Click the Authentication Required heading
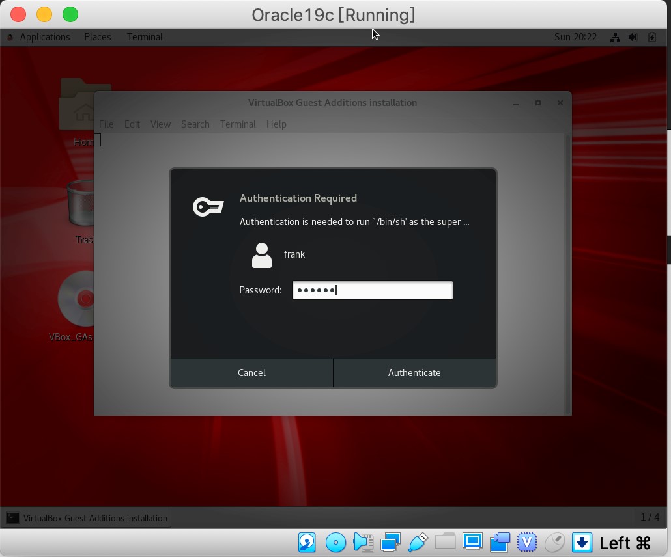This screenshot has height=557, width=671. (x=298, y=198)
